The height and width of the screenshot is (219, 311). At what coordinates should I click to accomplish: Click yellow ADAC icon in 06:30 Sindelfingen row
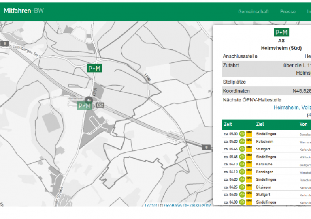pyautogui.click(x=249, y=202)
